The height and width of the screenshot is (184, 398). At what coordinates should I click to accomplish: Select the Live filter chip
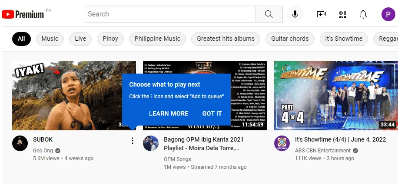[80, 39]
